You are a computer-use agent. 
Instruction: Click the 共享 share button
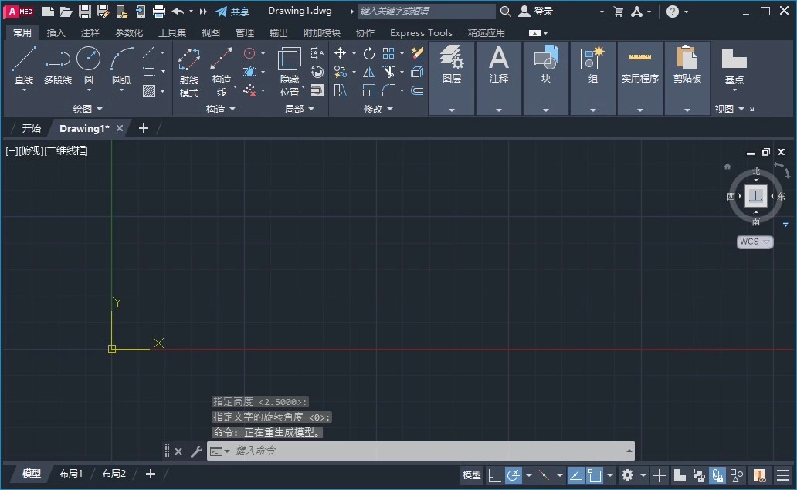coord(232,11)
